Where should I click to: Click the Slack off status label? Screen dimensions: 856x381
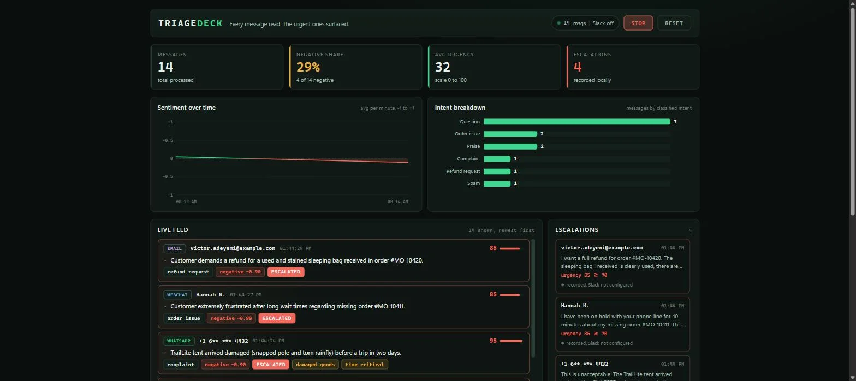[603, 23]
